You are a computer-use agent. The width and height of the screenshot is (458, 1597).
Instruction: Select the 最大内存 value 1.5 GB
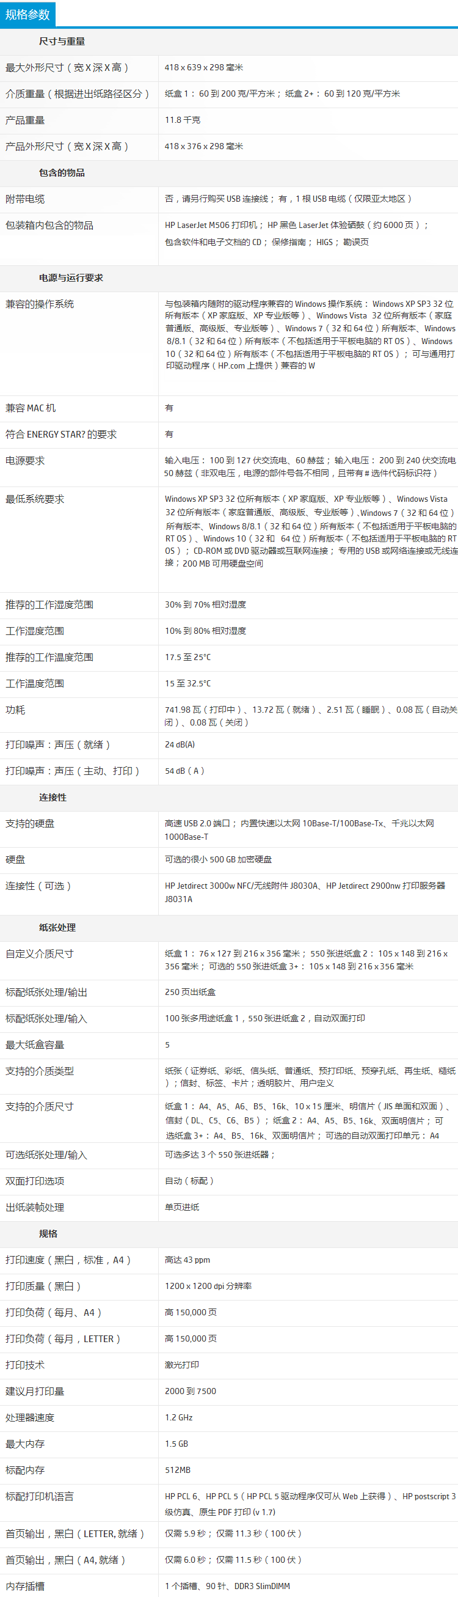(x=176, y=1444)
